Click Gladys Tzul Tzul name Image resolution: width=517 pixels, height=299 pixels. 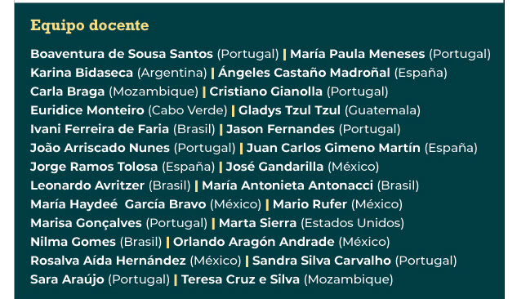click(x=289, y=111)
